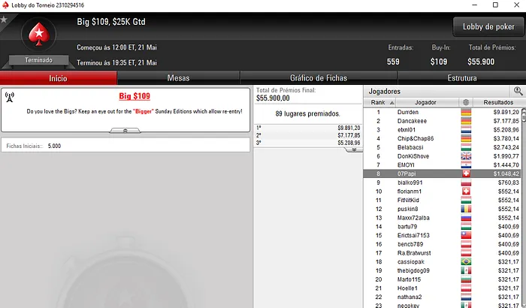Click the PokerStars red spade logo
The width and height of the screenshot is (526, 308).
click(39, 35)
